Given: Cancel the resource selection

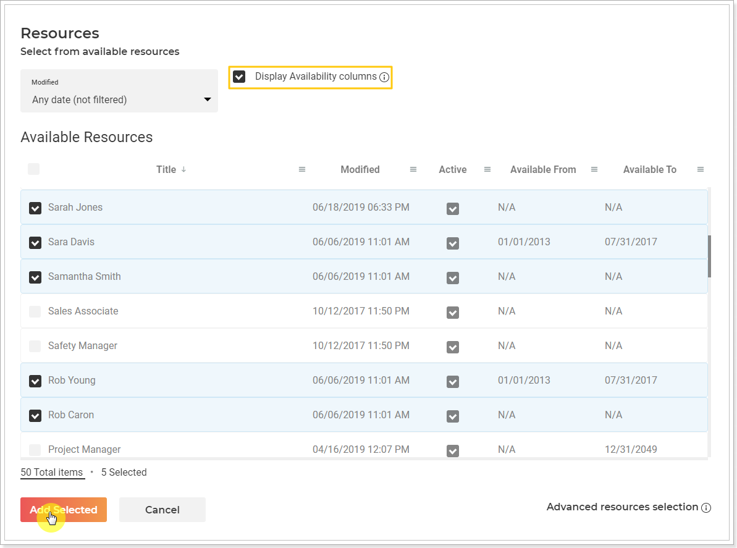Looking at the screenshot, I should [x=162, y=510].
